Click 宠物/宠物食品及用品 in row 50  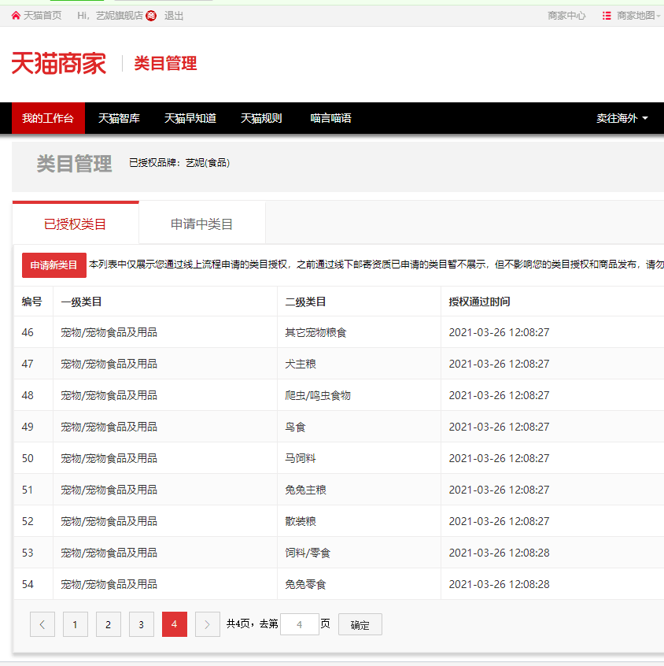click(x=109, y=458)
